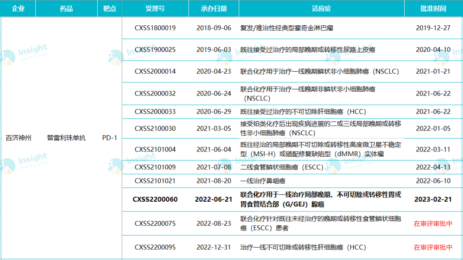
Task: Click acceptance number CXSS1800019
Action: [155, 28]
